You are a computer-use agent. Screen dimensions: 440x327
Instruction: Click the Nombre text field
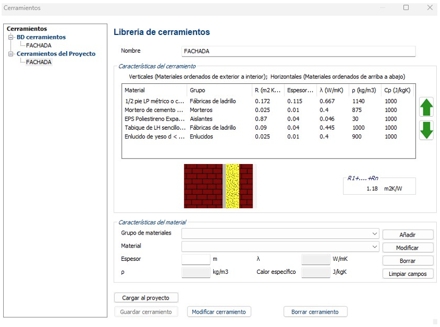tap(298, 51)
